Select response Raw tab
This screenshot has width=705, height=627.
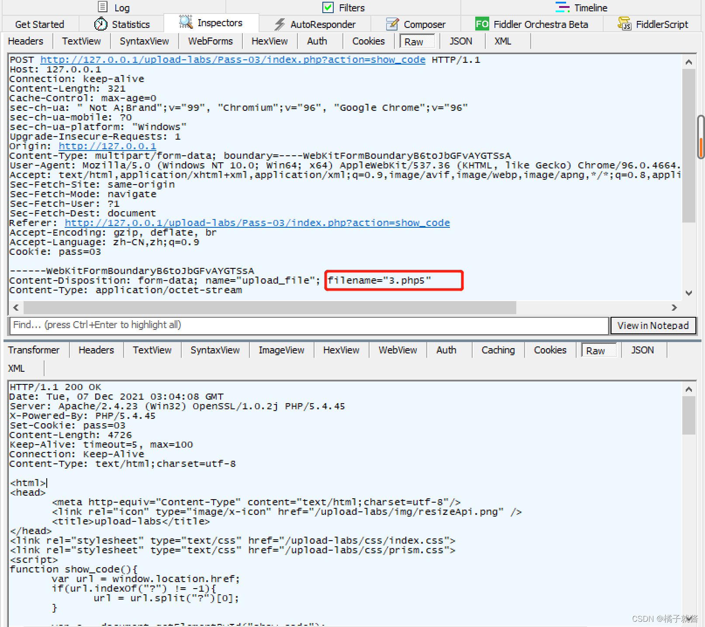(599, 350)
